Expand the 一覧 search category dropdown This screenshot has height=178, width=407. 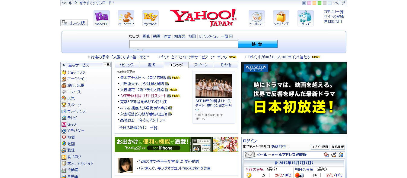tap(231, 36)
